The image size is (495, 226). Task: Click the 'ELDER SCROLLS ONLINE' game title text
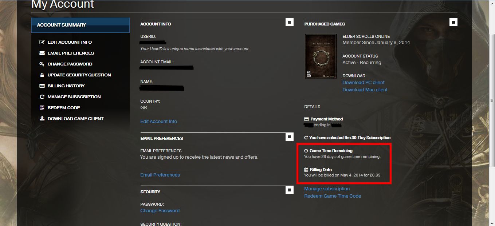(x=366, y=36)
